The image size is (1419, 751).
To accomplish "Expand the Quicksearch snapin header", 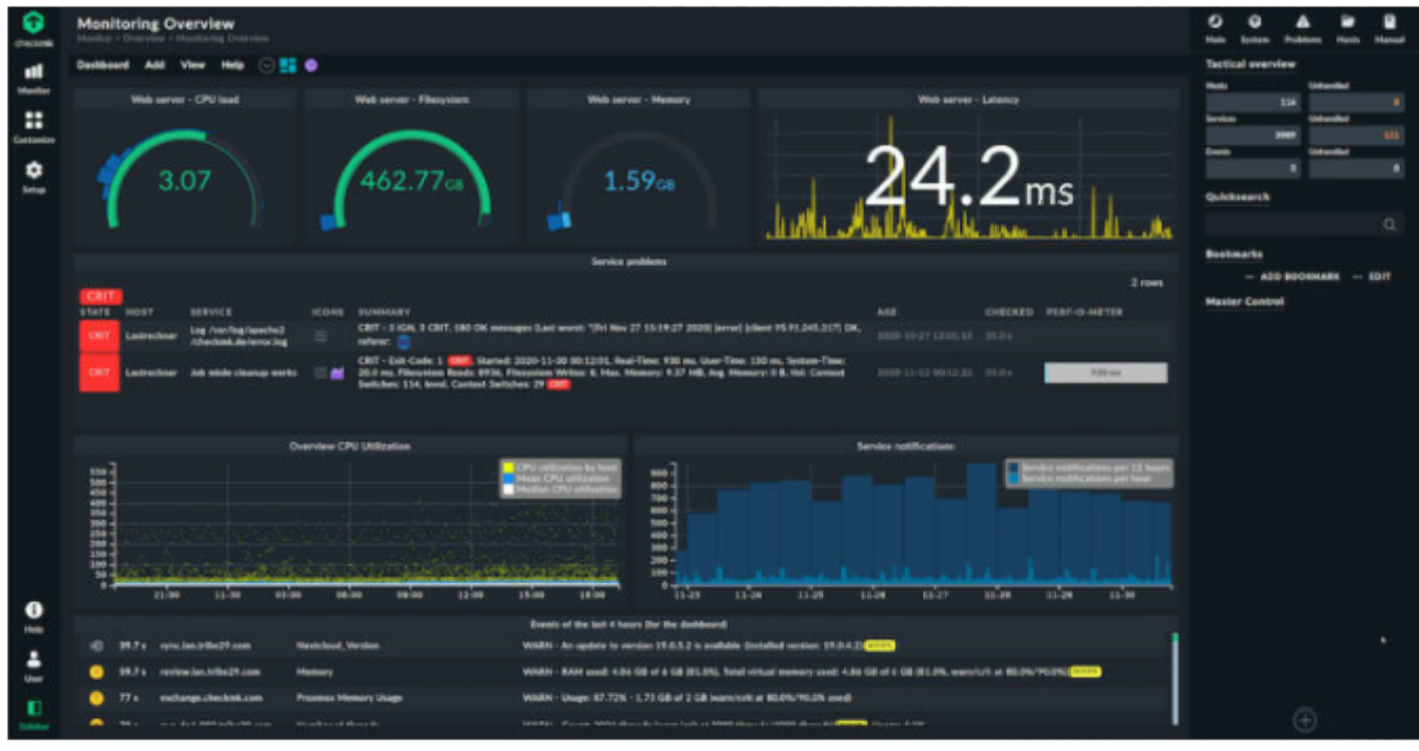I will (1237, 197).
